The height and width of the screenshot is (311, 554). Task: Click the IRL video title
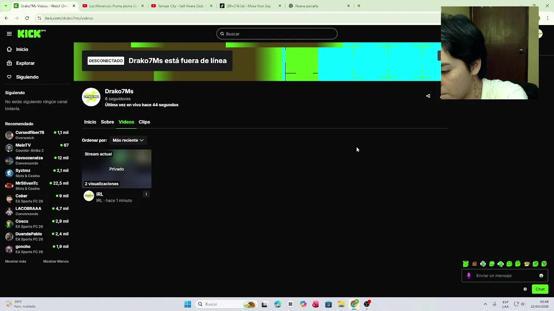100,194
